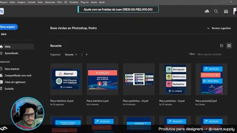Screen dimensions: 237x133
Task: Open Selecionar menu
Action: [50, 2]
